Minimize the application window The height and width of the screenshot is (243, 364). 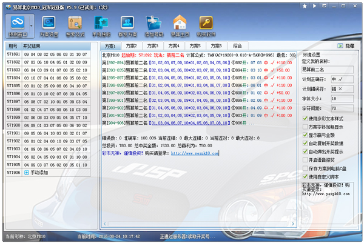pyautogui.click(x=334, y=6)
